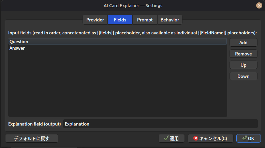
Task: Click the green checkmark icon on Apply
Action: click(166, 138)
